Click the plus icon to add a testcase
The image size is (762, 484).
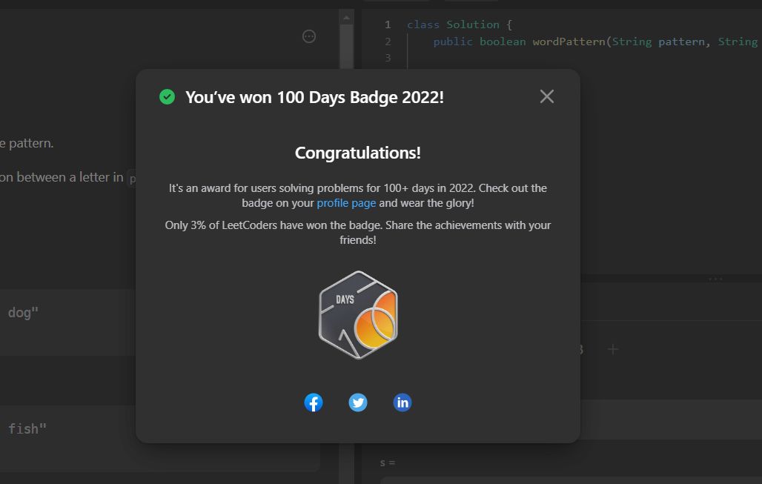[x=613, y=349]
